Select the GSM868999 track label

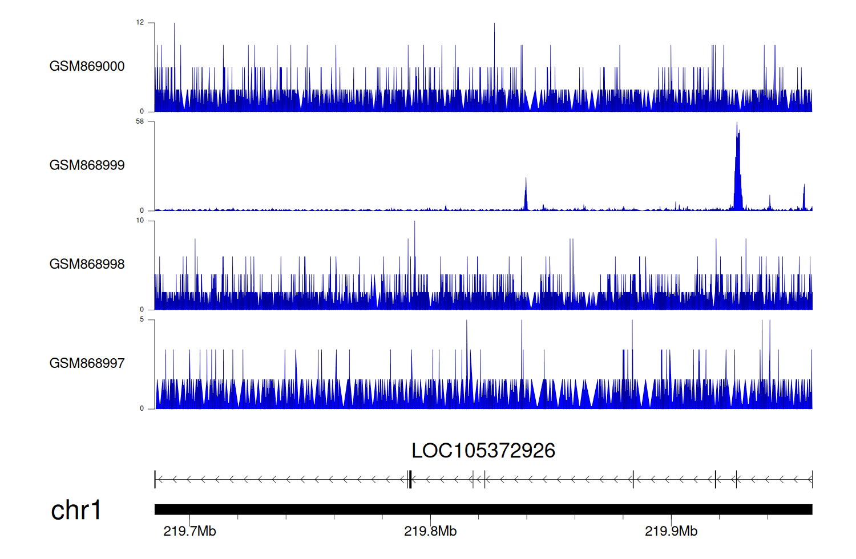87,165
